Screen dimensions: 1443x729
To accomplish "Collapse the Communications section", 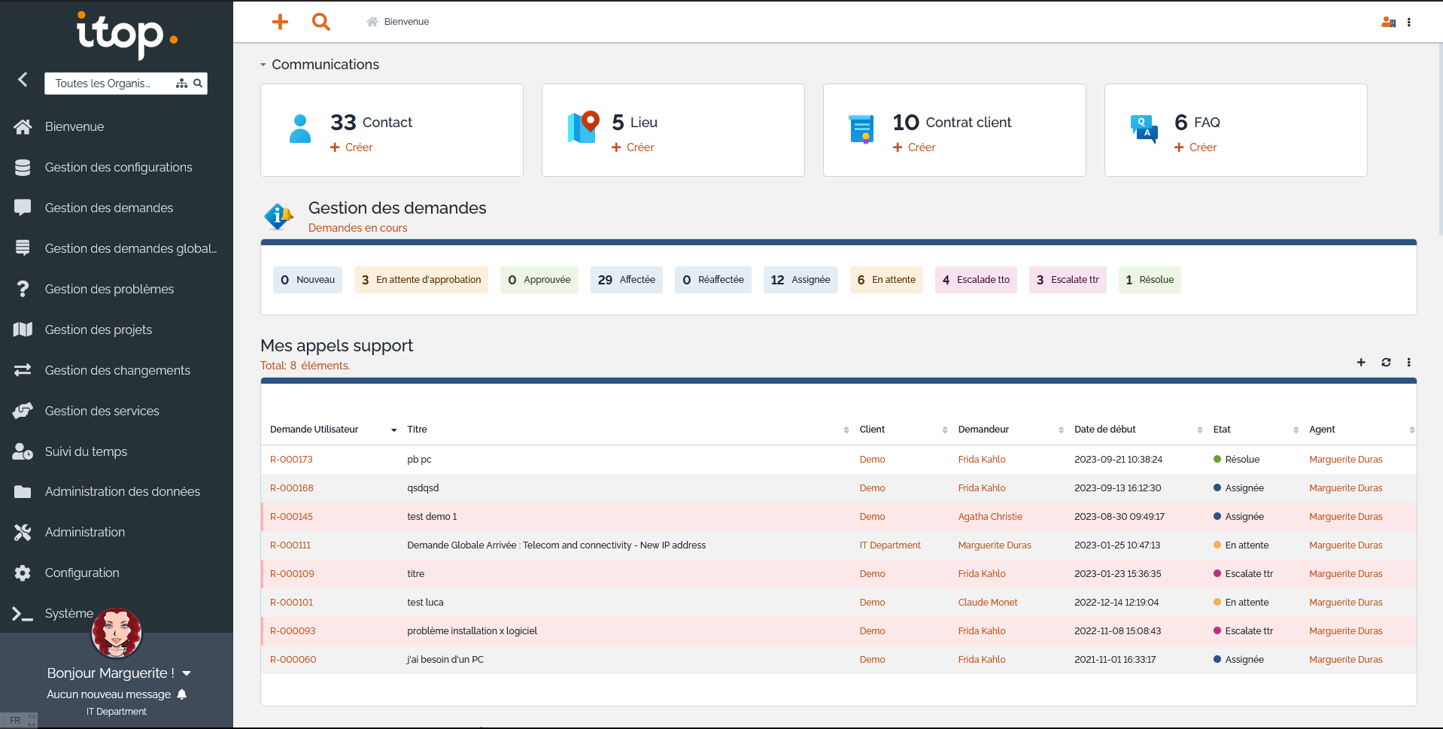I will click(x=263, y=65).
